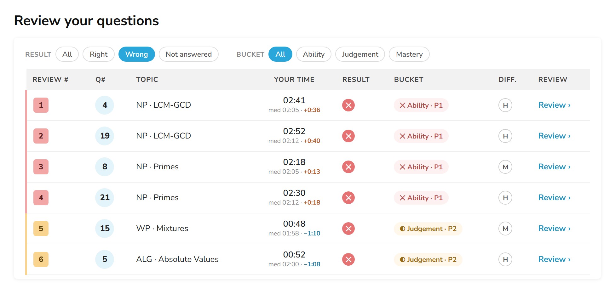Filter by Mastery bucket

click(409, 54)
